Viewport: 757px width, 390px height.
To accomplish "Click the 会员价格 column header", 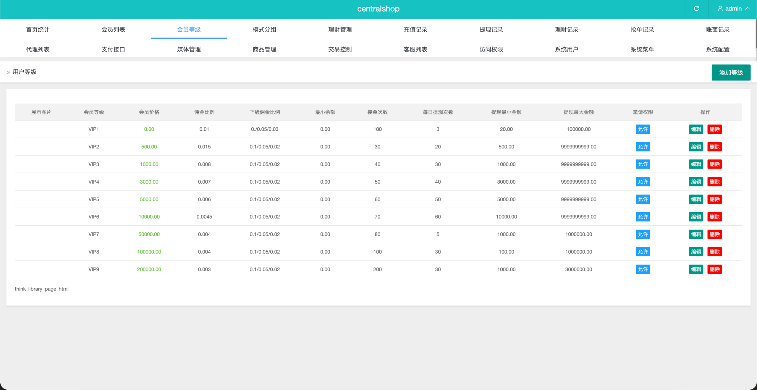I will pos(149,112).
